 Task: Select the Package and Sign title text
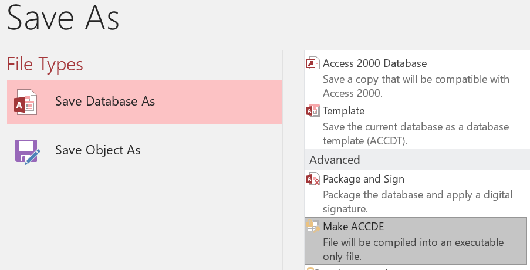364,179
